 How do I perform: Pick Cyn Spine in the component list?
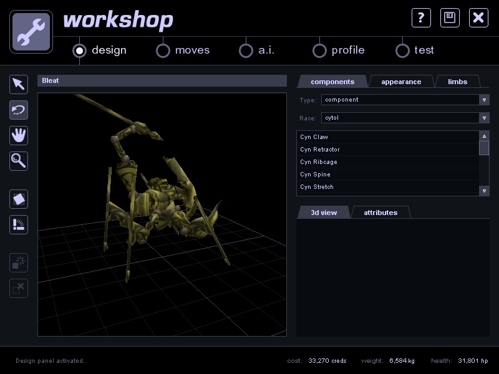pyautogui.click(x=315, y=175)
